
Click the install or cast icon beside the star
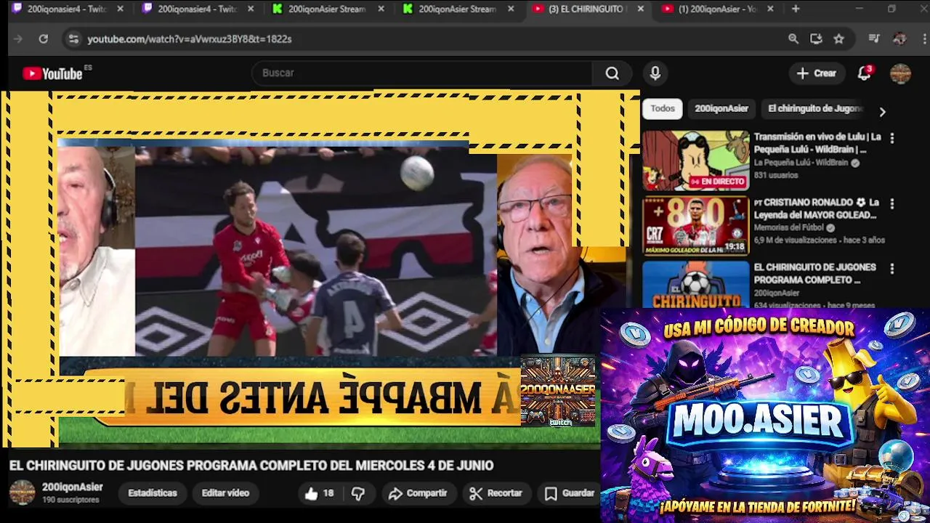click(x=816, y=39)
